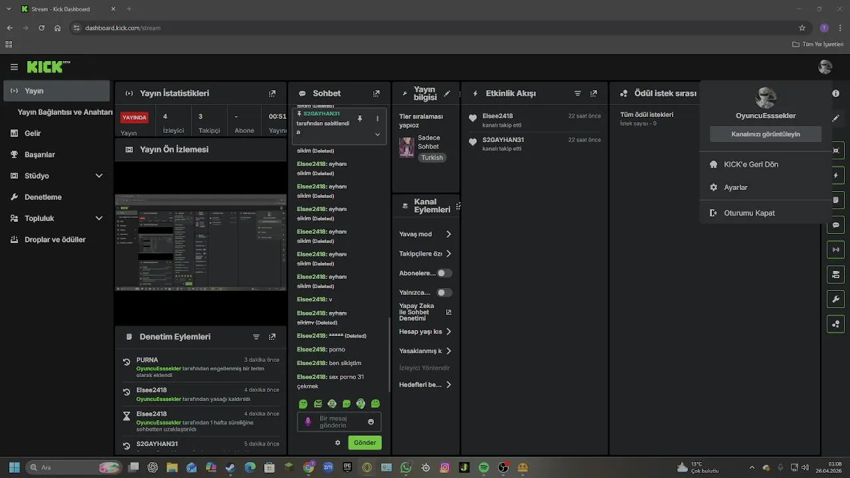Edit stream info with the pencil icon
Viewport: 850px width, 478px height.
click(x=447, y=94)
